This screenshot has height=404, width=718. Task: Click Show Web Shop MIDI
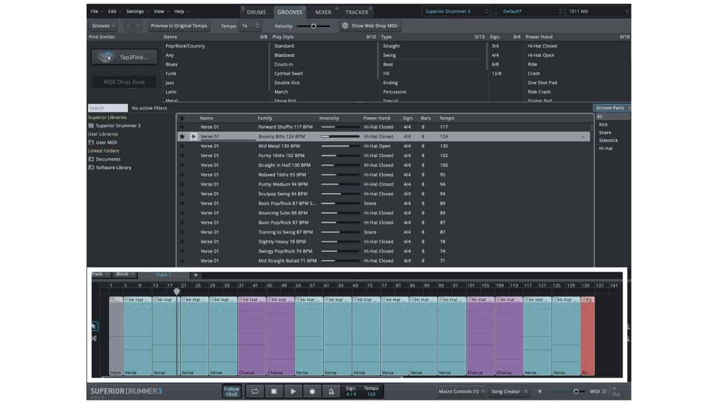(x=371, y=26)
